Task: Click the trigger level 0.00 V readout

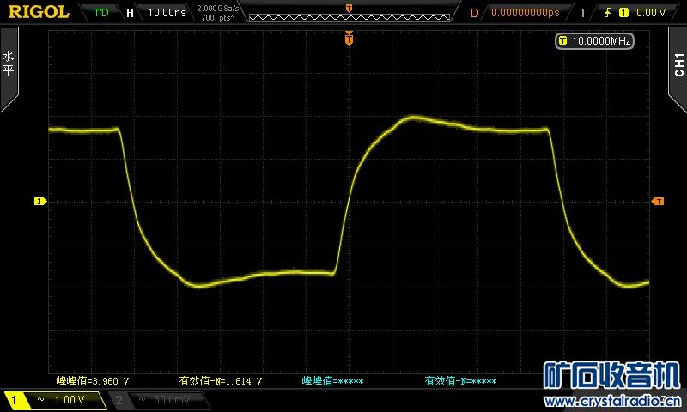Action: pyautogui.click(x=651, y=12)
